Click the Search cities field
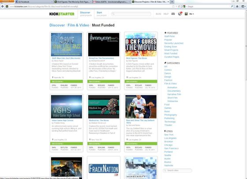247x179 pixels. coord(177,171)
